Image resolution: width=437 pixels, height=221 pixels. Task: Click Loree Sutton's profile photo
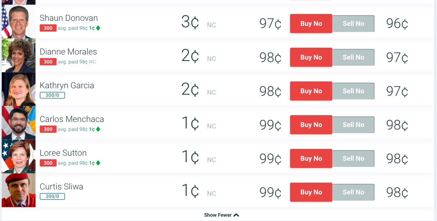(x=19, y=157)
